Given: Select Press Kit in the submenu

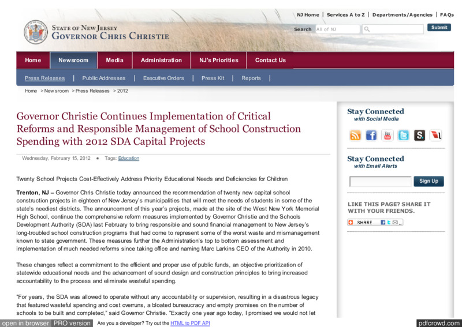Looking at the screenshot, I should [213, 78].
